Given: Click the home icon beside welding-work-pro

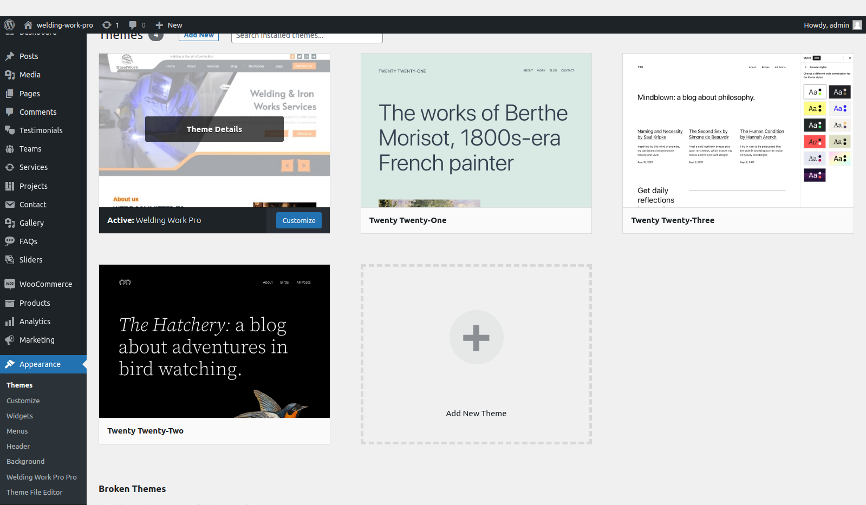Looking at the screenshot, I should point(28,25).
